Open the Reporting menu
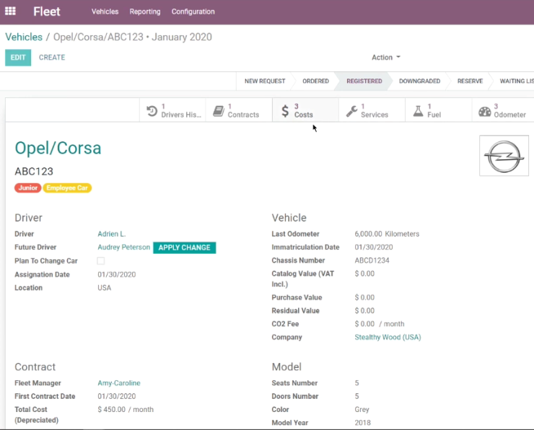The width and height of the screenshot is (534, 430). tap(145, 12)
